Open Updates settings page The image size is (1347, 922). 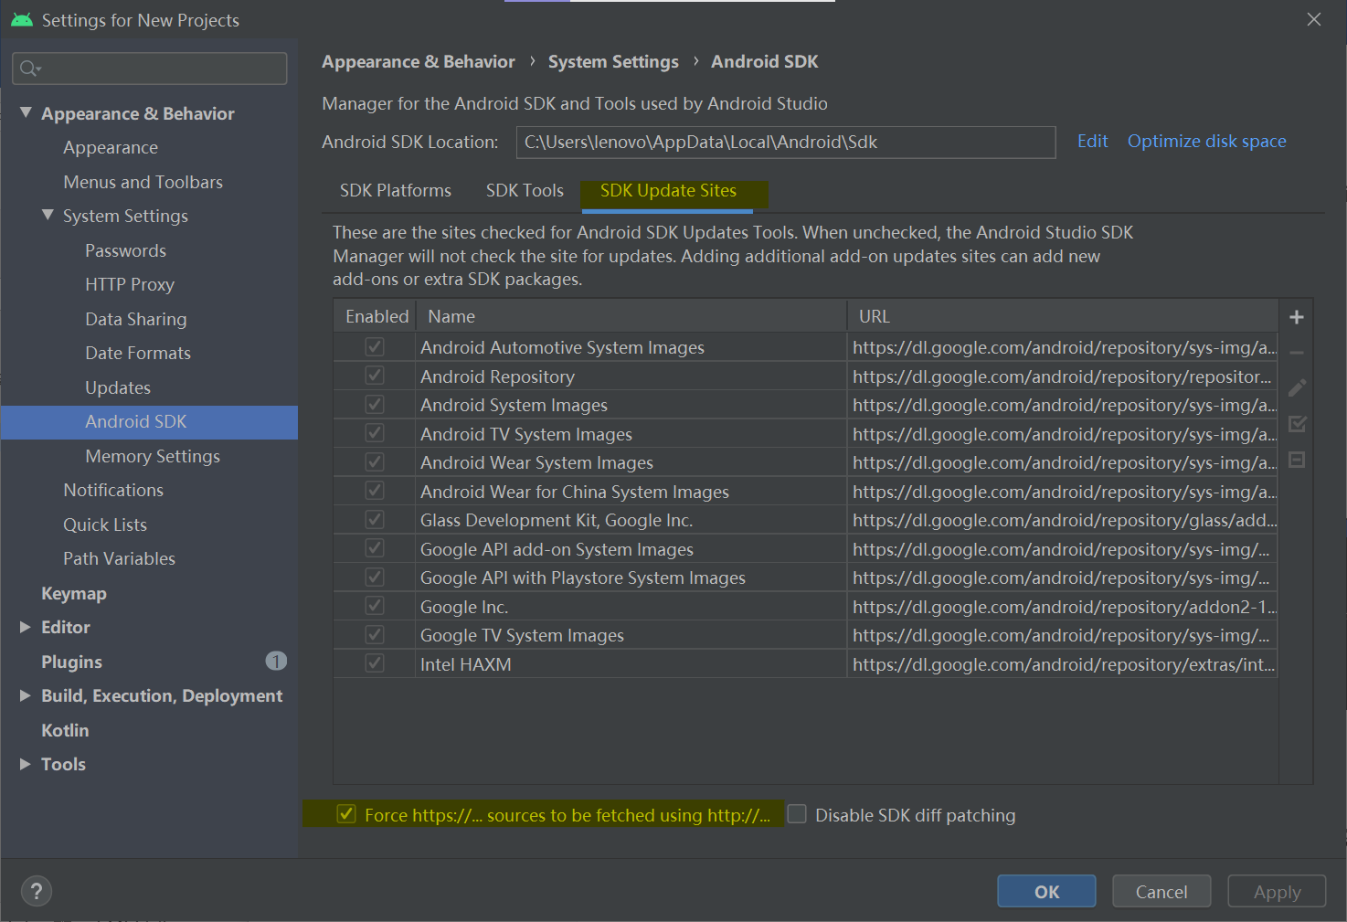pos(118,387)
